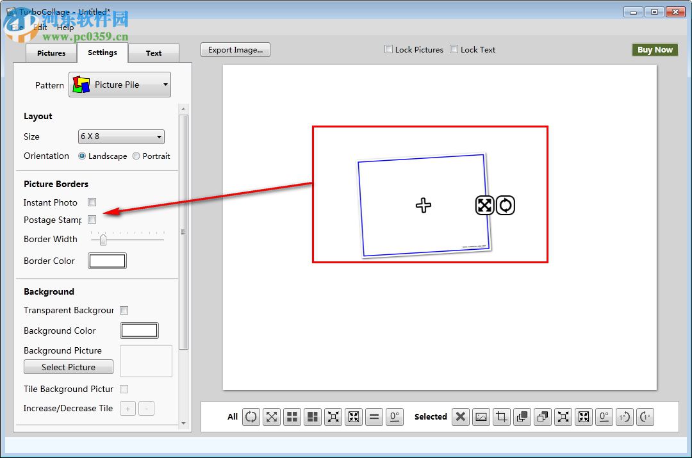Click the Selected reset rotation 0° icon
Viewport: 692px width, 458px height.
point(604,416)
